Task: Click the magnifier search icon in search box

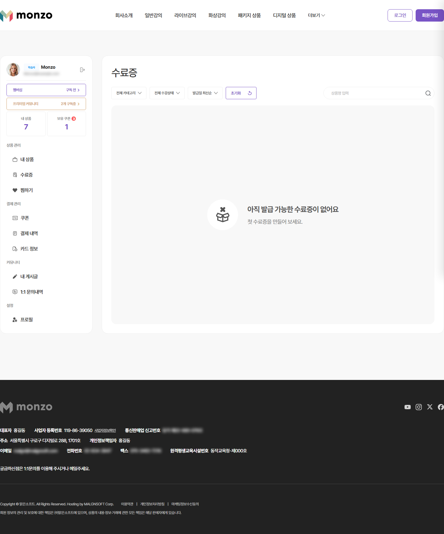Action: (x=428, y=93)
